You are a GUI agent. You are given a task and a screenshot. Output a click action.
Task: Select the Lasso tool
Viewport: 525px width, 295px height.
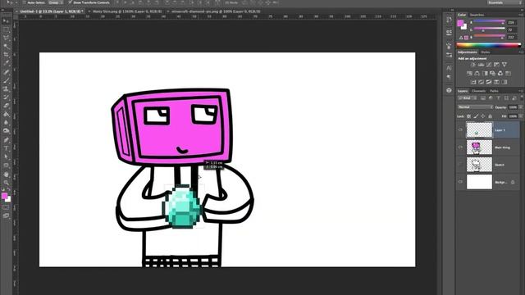(x=6, y=38)
